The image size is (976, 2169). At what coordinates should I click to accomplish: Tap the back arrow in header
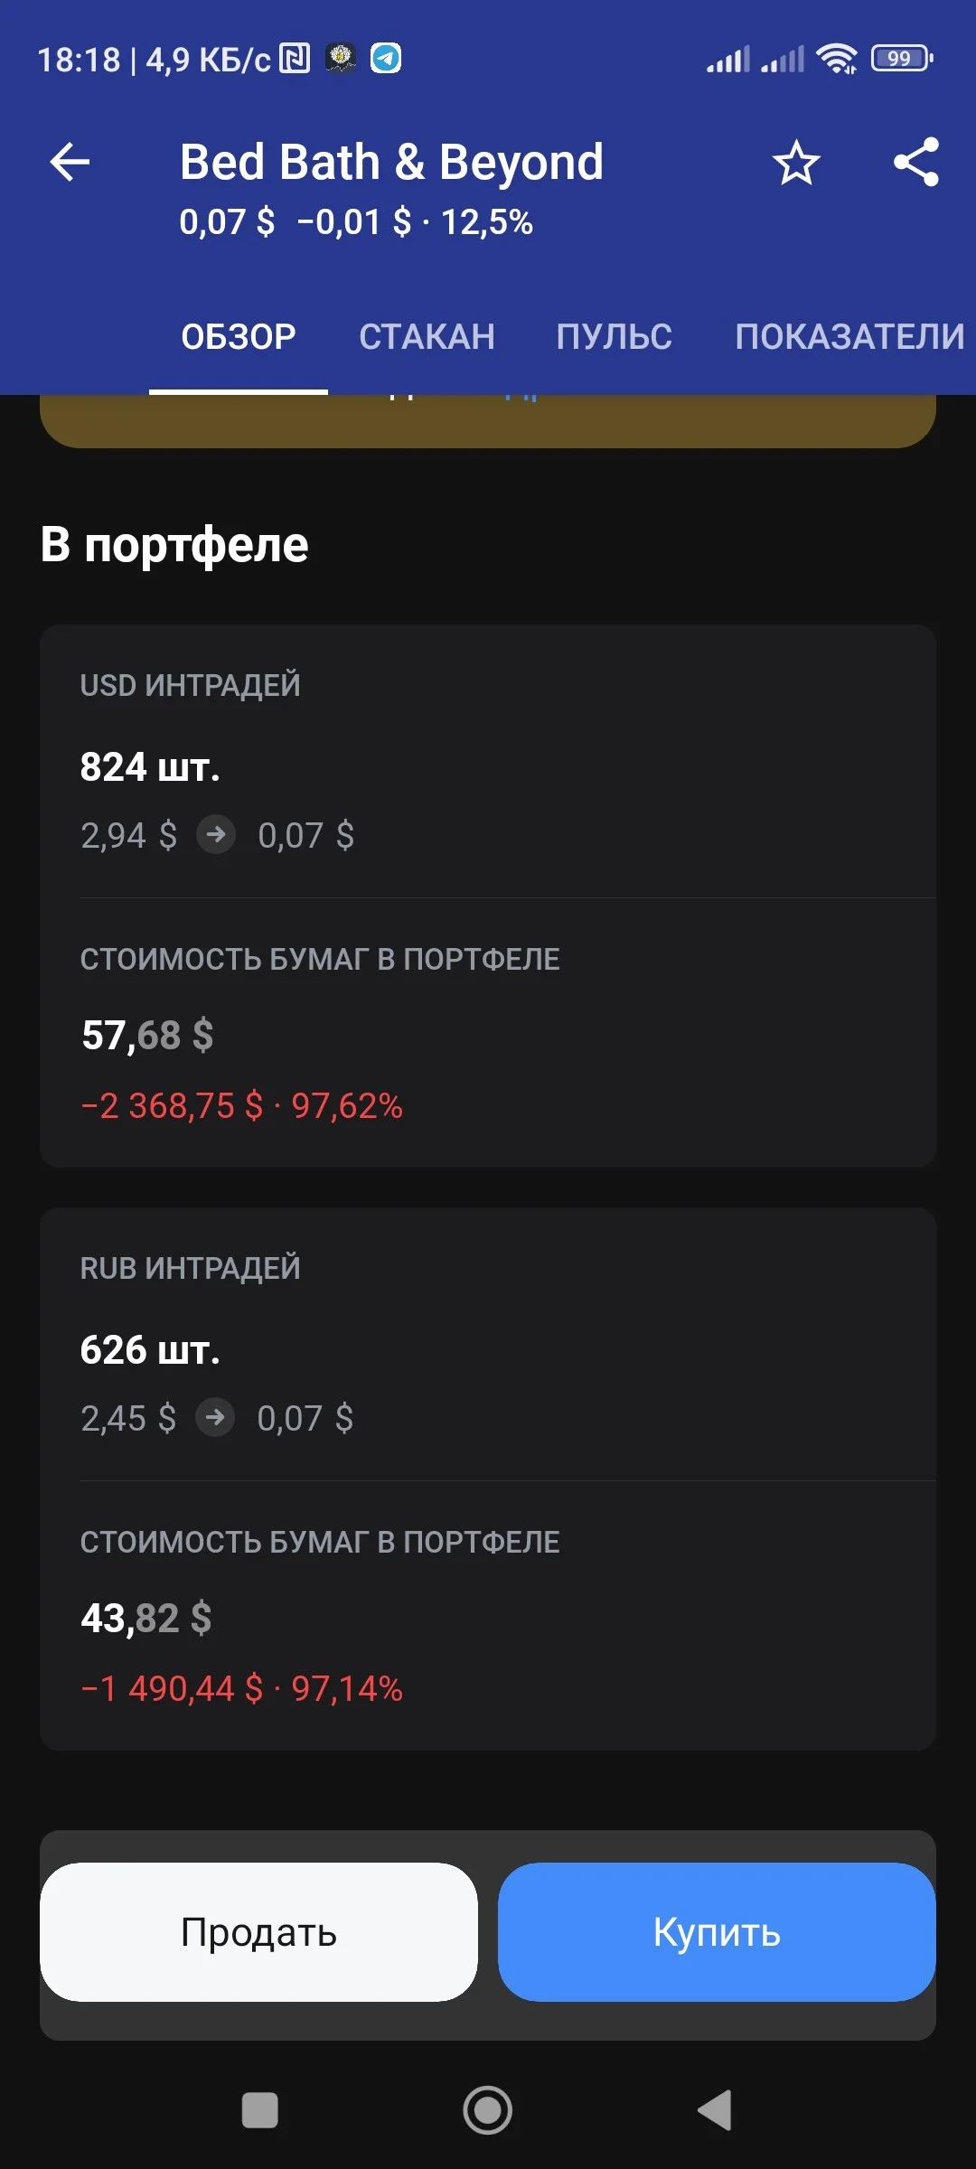point(70,163)
